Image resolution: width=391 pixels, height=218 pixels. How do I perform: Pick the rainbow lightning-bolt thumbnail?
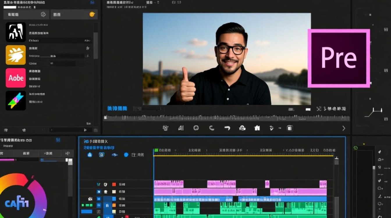[16, 101]
